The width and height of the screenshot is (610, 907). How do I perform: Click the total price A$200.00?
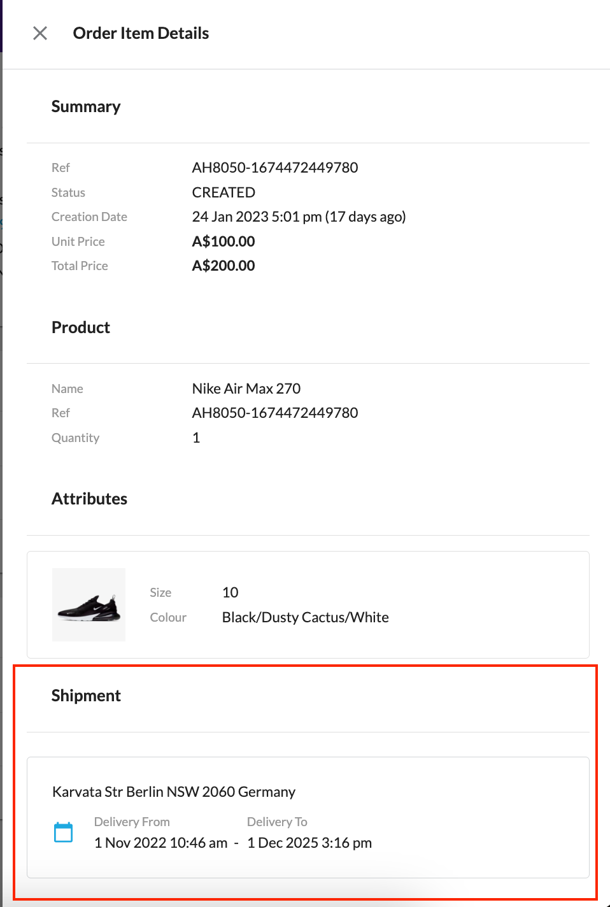tap(223, 266)
